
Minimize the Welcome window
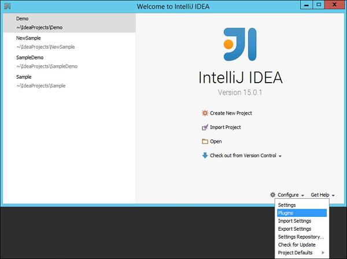pyautogui.click(x=307, y=5)
